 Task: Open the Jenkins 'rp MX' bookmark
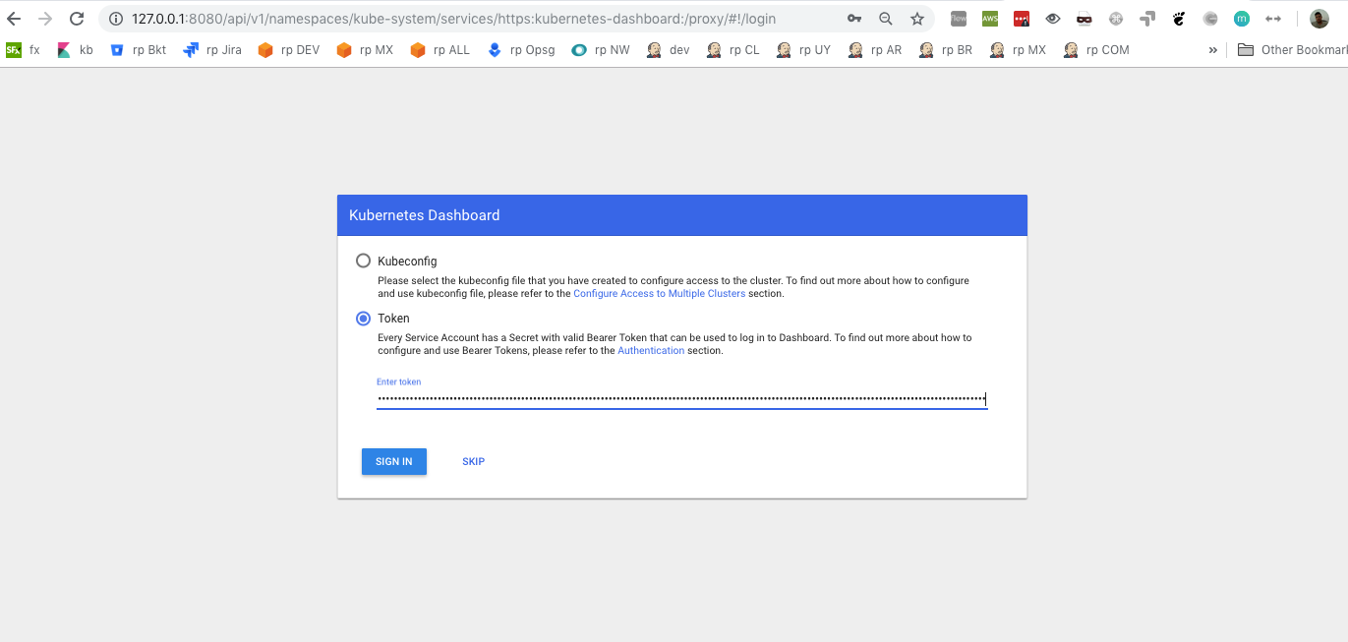pyautogui.click(x=1018, y=50)
